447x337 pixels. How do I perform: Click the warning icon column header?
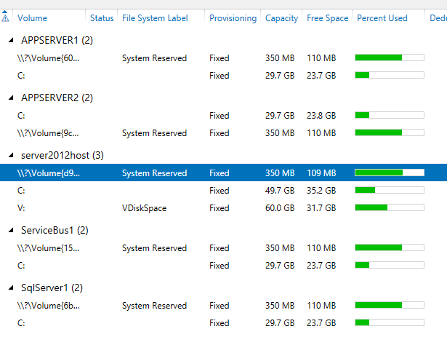point(5,17)
